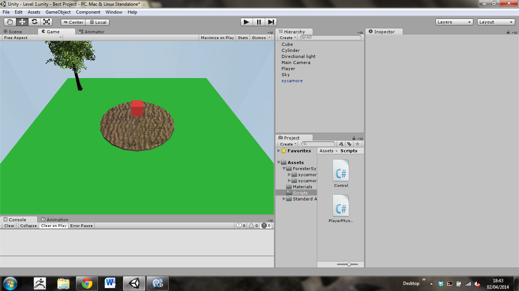Collapse the Assets folder

click(x=279, y=163)
